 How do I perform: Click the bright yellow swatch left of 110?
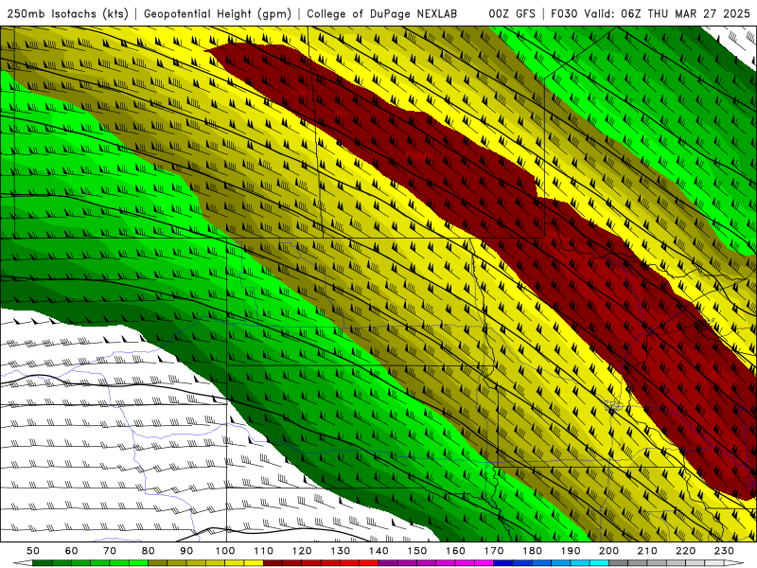[254, 563]
